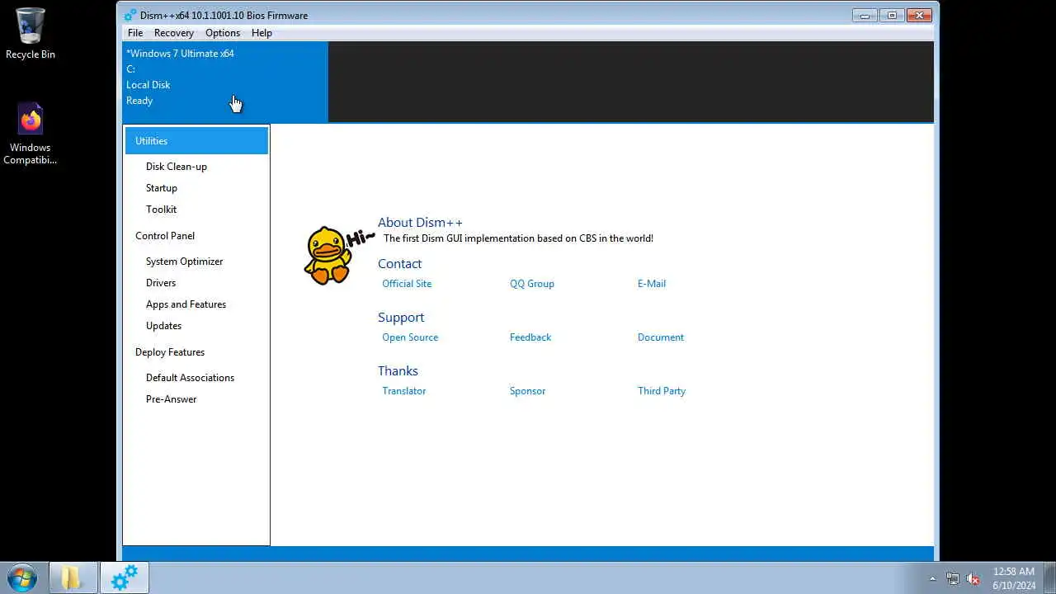This screenshot has width=1056, height=594.
Task: Select the Utilities sidebar header
Action: pos(196,140)
